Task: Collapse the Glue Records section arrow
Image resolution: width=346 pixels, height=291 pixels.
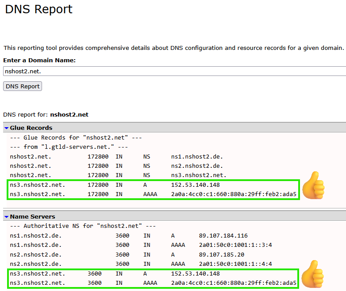Action: [x=6, y=128]
